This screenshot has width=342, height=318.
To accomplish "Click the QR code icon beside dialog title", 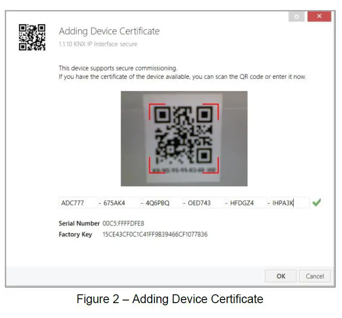I will point(32,37).
